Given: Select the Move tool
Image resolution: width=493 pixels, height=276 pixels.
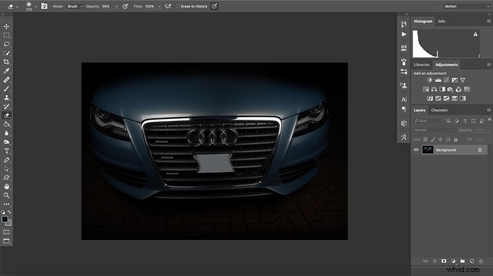Looking at the screenshot, I should pos(7,26).
